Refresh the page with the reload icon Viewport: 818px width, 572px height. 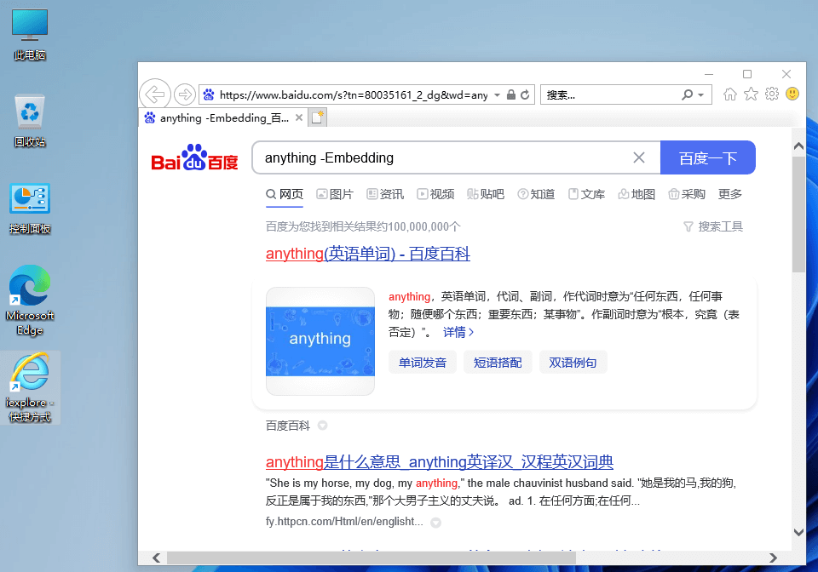[525, 94]
